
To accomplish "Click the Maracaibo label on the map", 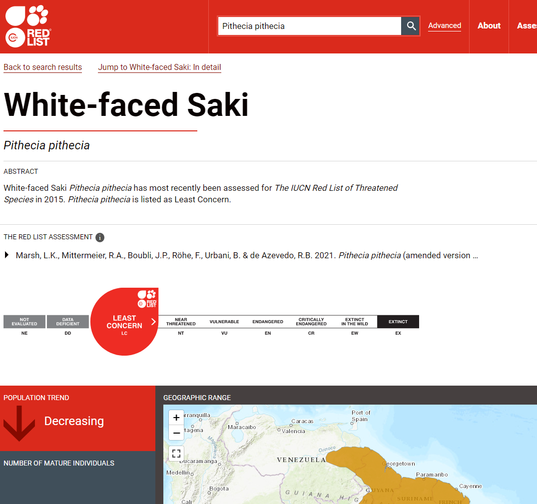I will [x=242, y=427].
